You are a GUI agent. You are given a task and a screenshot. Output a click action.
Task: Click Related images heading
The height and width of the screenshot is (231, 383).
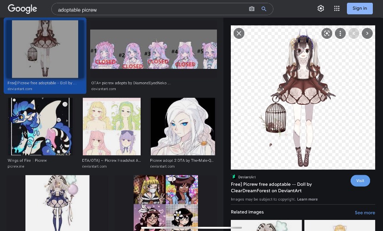click(x=247, y=212)
